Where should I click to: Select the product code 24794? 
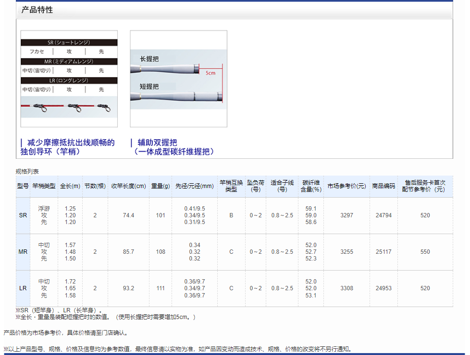tap(383, 215)
